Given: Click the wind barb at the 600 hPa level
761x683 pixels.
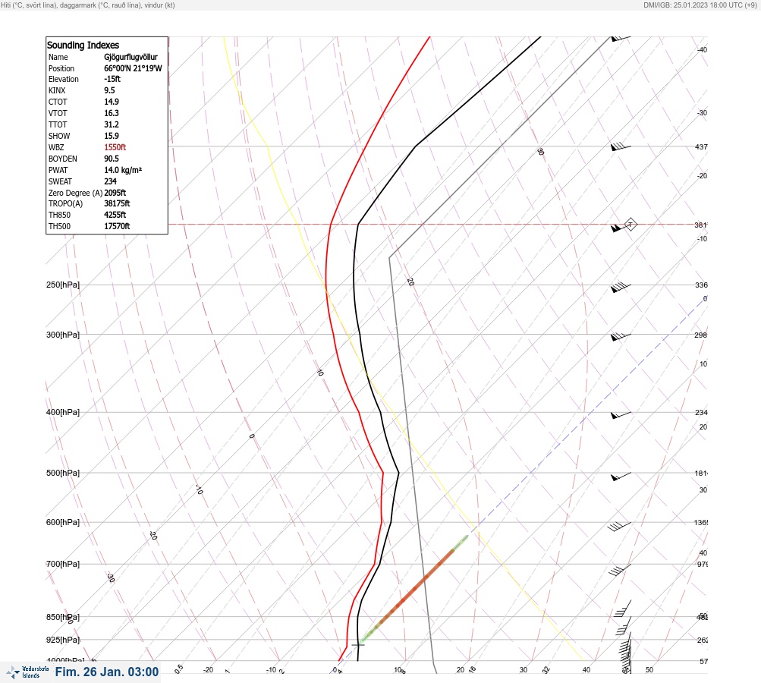Looking at the screenshot, I should 619,526.
